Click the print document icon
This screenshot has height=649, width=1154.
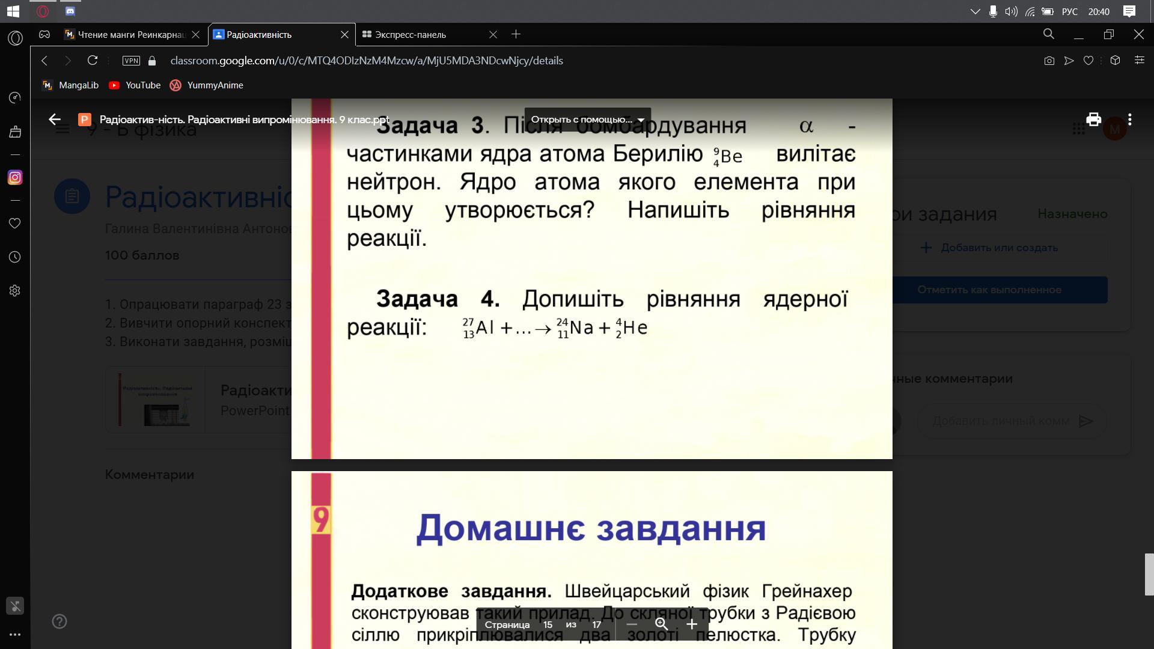pyautogui.click(x=1093, y=120)
